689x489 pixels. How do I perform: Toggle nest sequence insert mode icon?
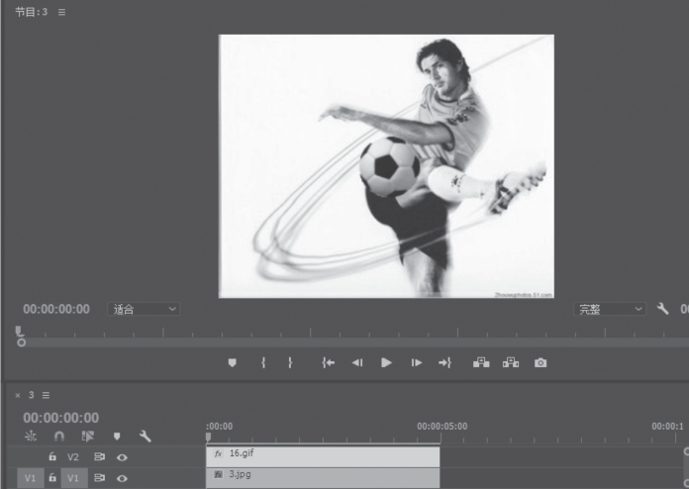click(31, 437)
